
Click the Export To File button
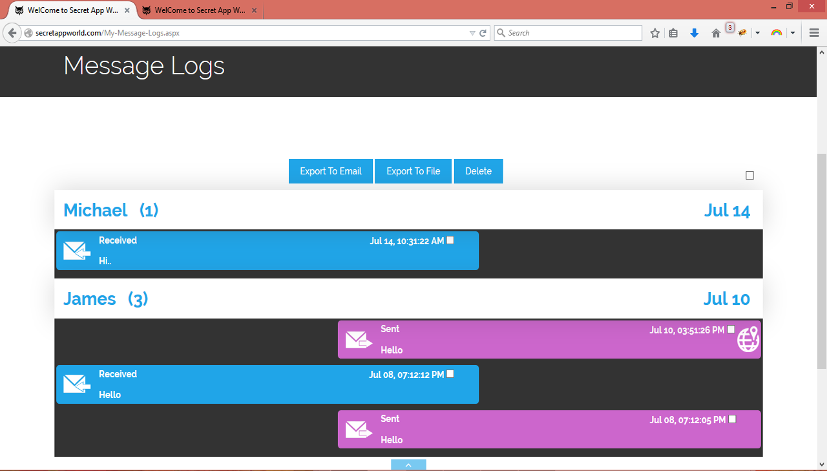pos(413,171)
